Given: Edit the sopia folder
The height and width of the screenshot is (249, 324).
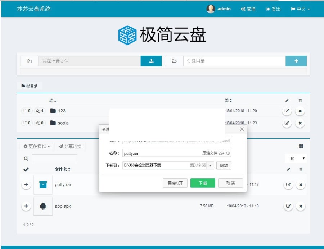Looking at the screenshot, I should (x=287, y=123).
